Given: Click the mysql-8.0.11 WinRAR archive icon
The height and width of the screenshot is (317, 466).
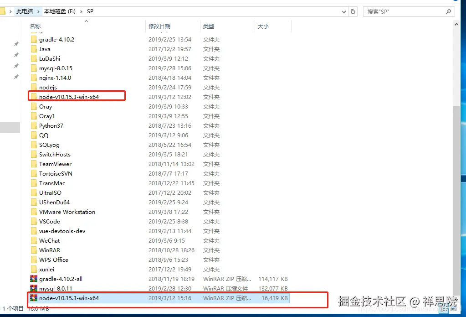Looking at the screenshot, I should pos(34,288).
